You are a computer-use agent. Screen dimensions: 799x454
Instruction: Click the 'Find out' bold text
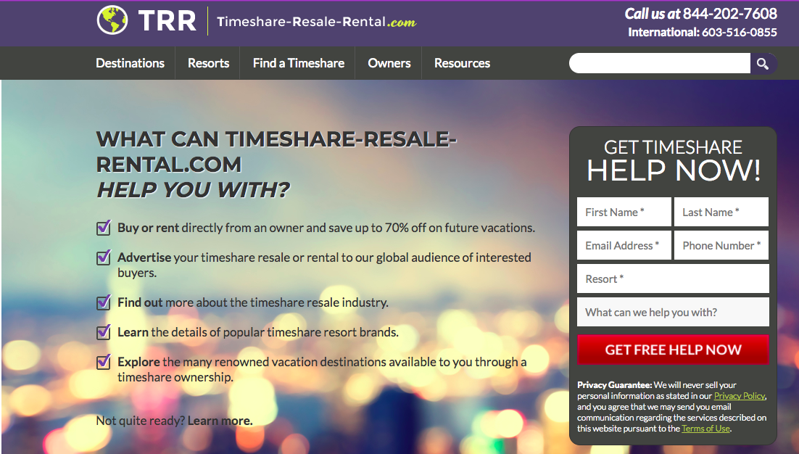click(140, 302)
